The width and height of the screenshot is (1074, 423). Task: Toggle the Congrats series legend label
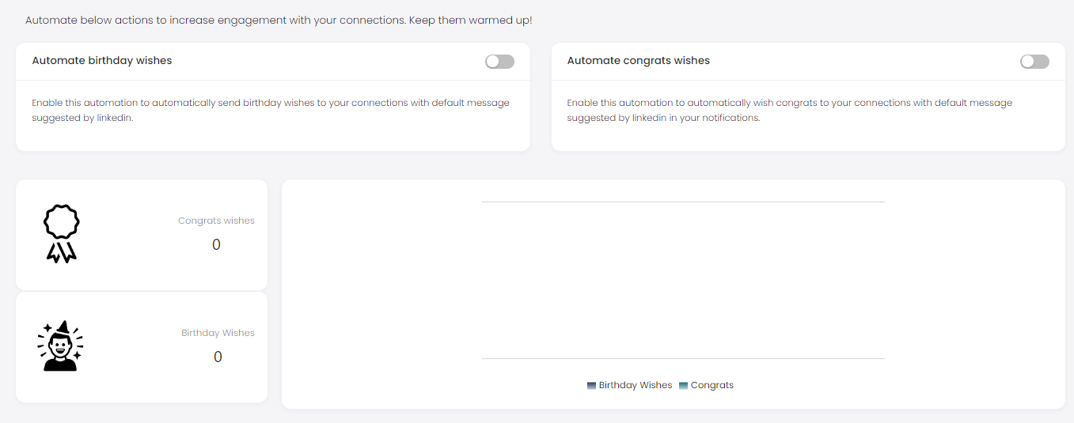pos(712,386)
